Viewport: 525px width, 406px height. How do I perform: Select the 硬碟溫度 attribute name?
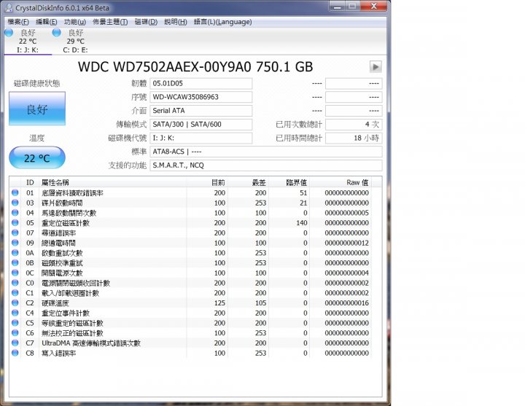click(x=55, y=303)
